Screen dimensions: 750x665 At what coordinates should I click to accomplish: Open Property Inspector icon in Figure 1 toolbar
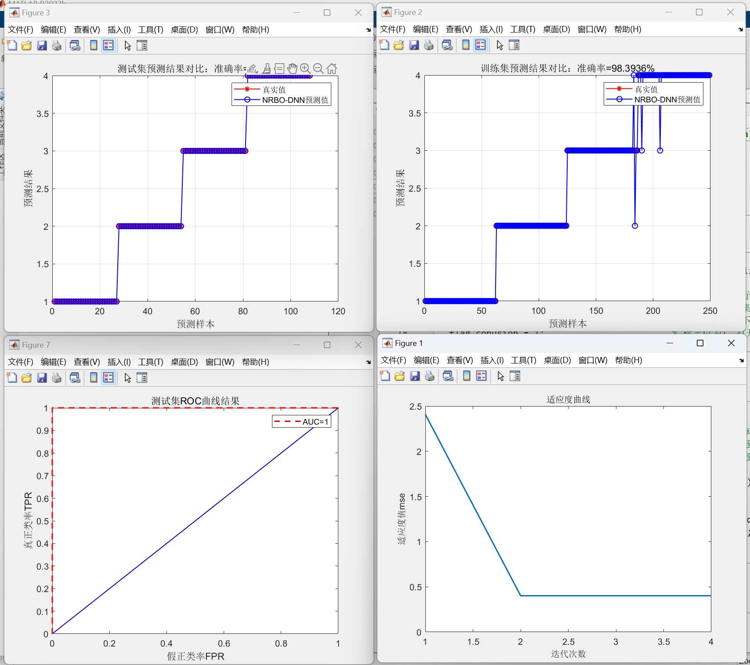point(515,376)
